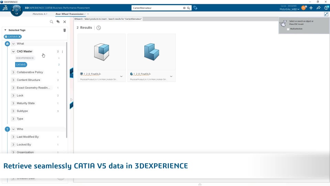Expand Locked By group
Viewport: 330px width, 186px height.
click(x=13, y=145)
